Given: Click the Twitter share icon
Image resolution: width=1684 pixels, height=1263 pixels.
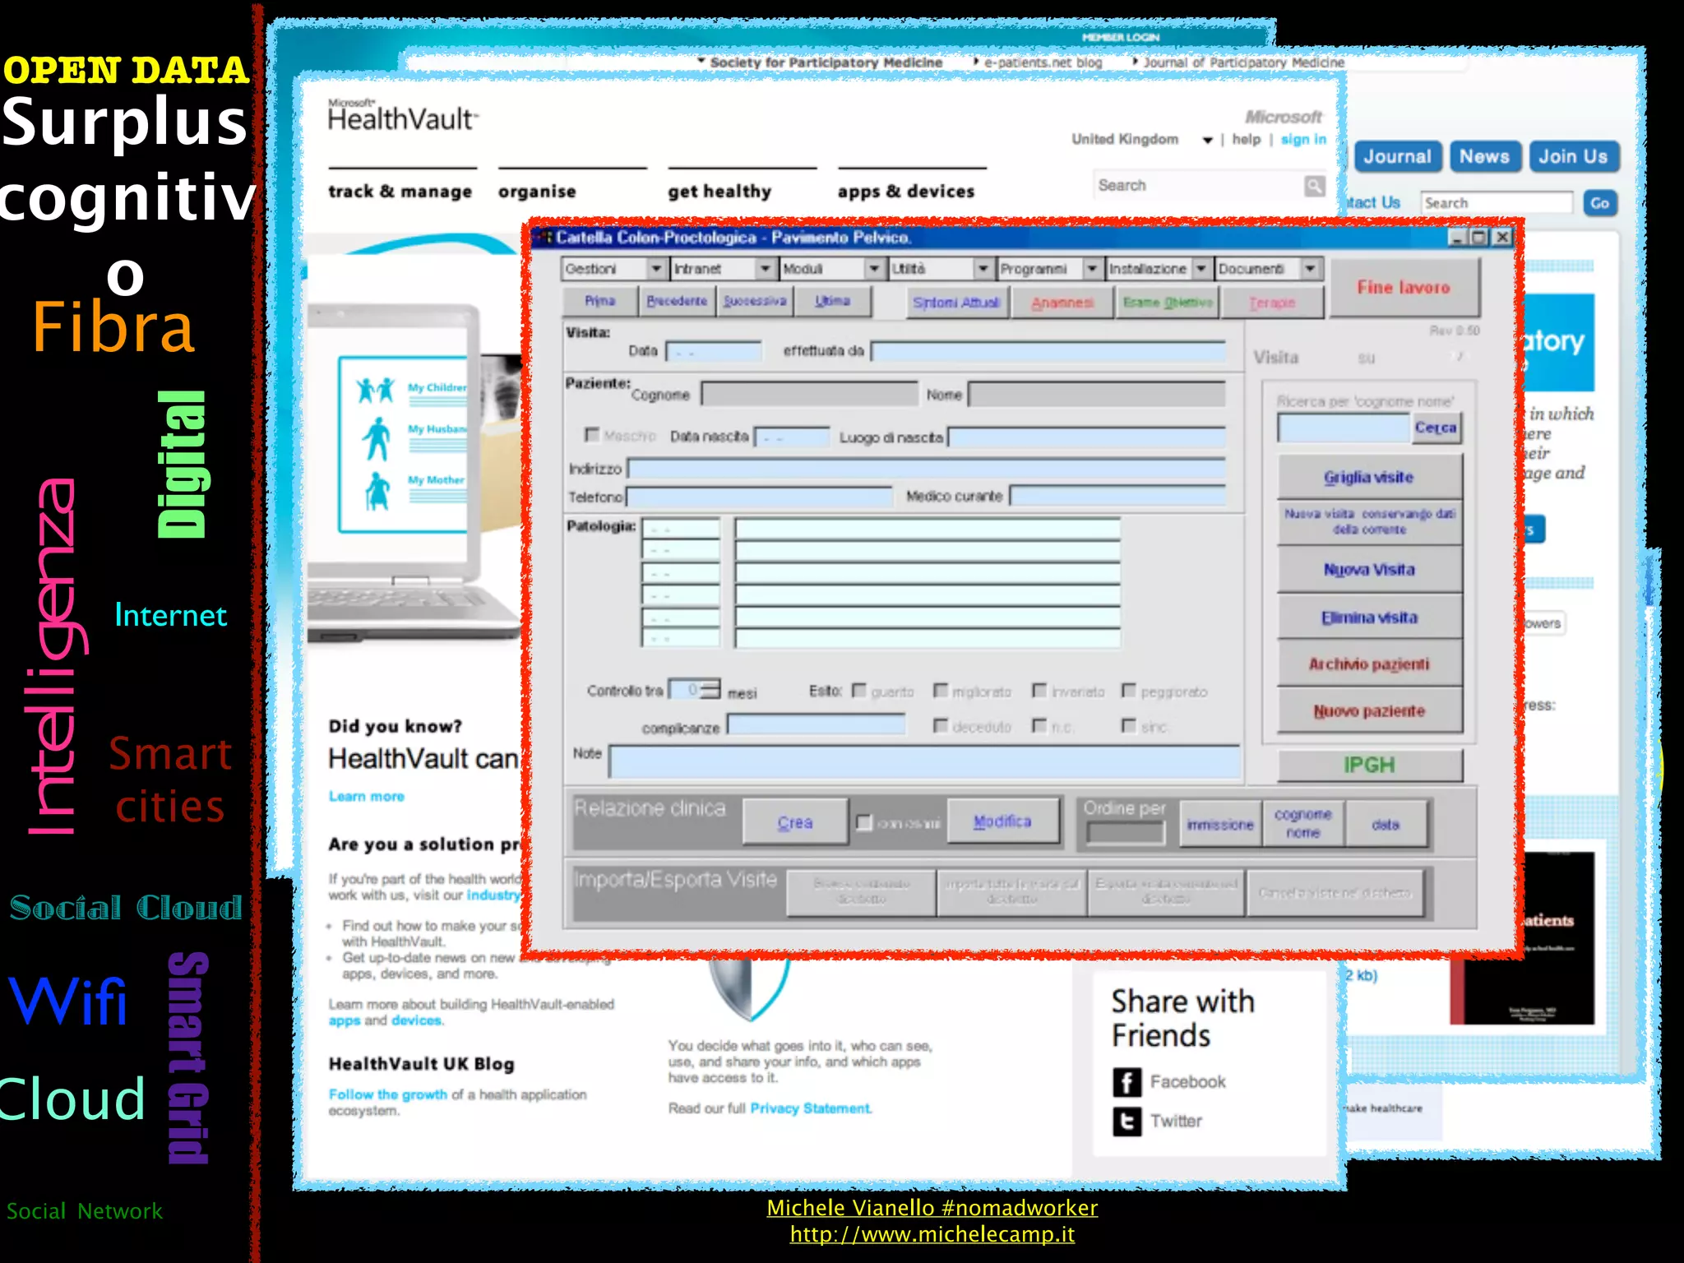Looking at the screenshot, I should (1127, 1122).
